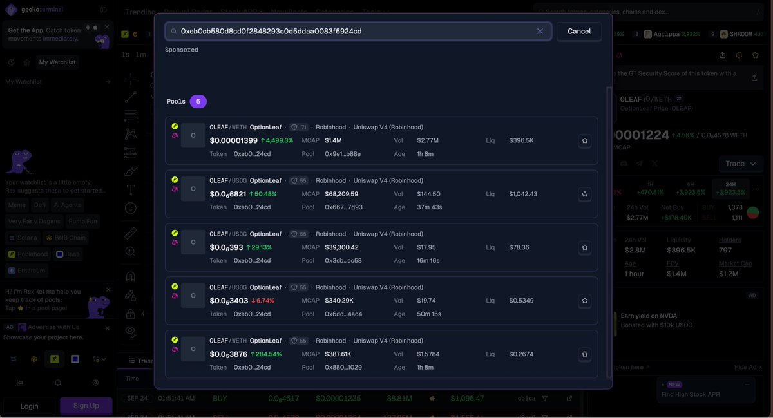The height and width of the screenshot is (418, 773).
Task: Click the security score 71 shield badge
Action: click(299, 128)
